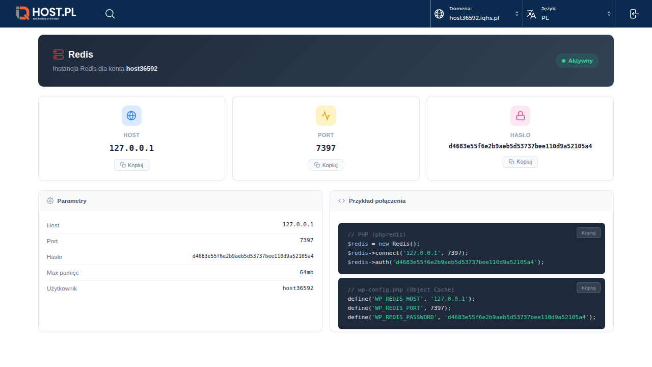Click the Aktywny status badge

[577, 61]
